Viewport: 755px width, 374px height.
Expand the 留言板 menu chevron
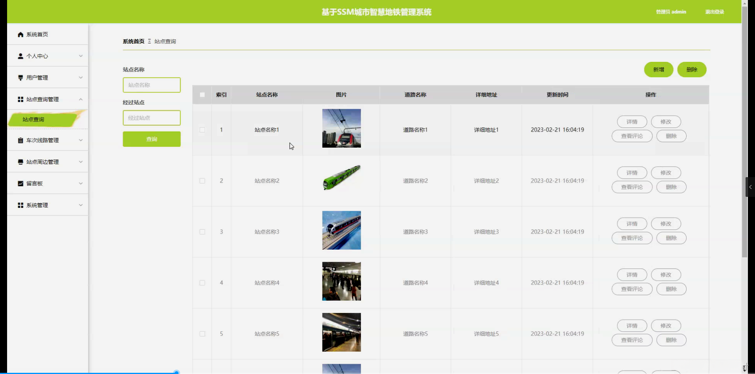tap(81, 184)
